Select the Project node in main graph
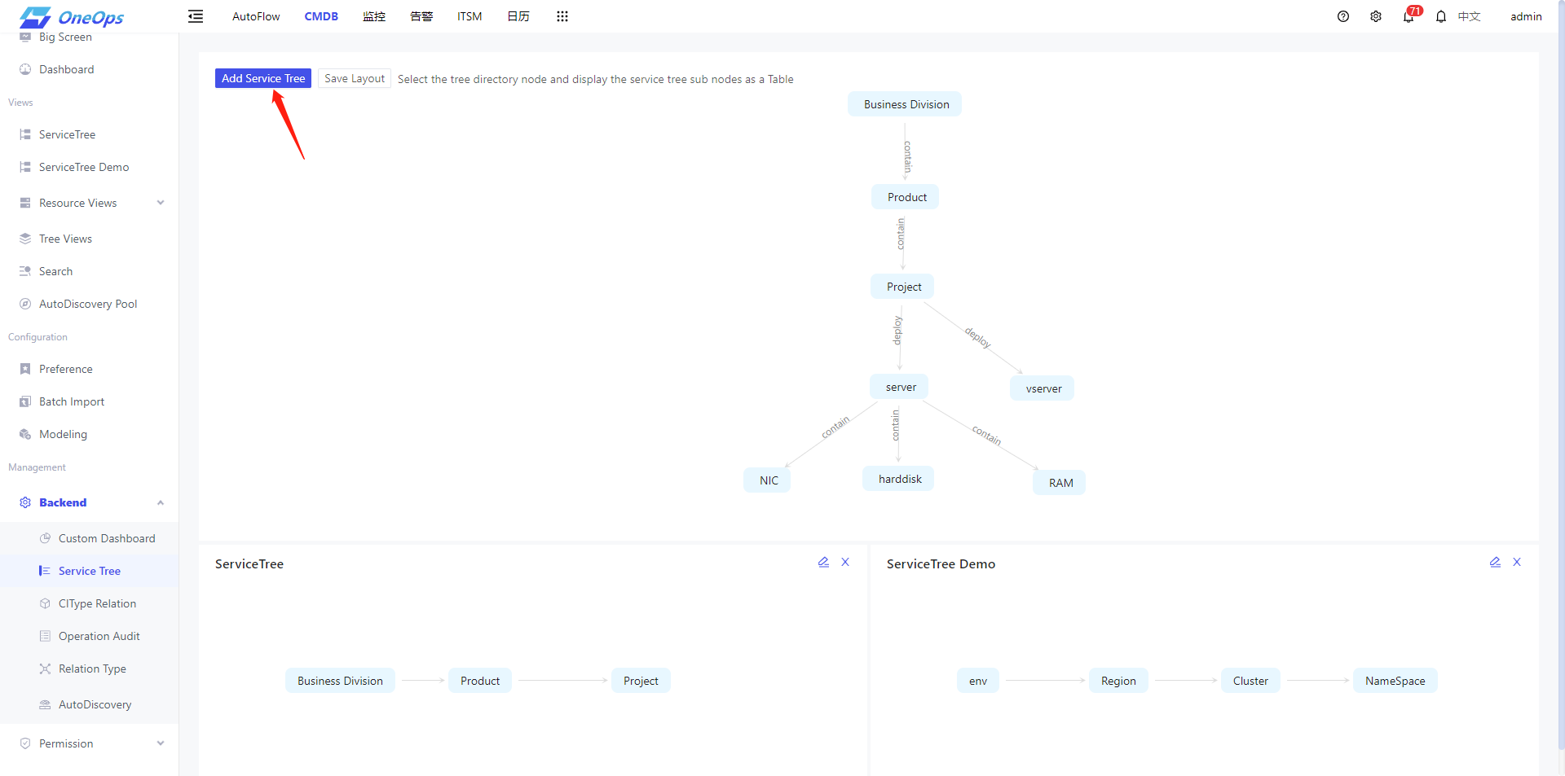Viewport: 1565px width, 776px height. point(902,287)
